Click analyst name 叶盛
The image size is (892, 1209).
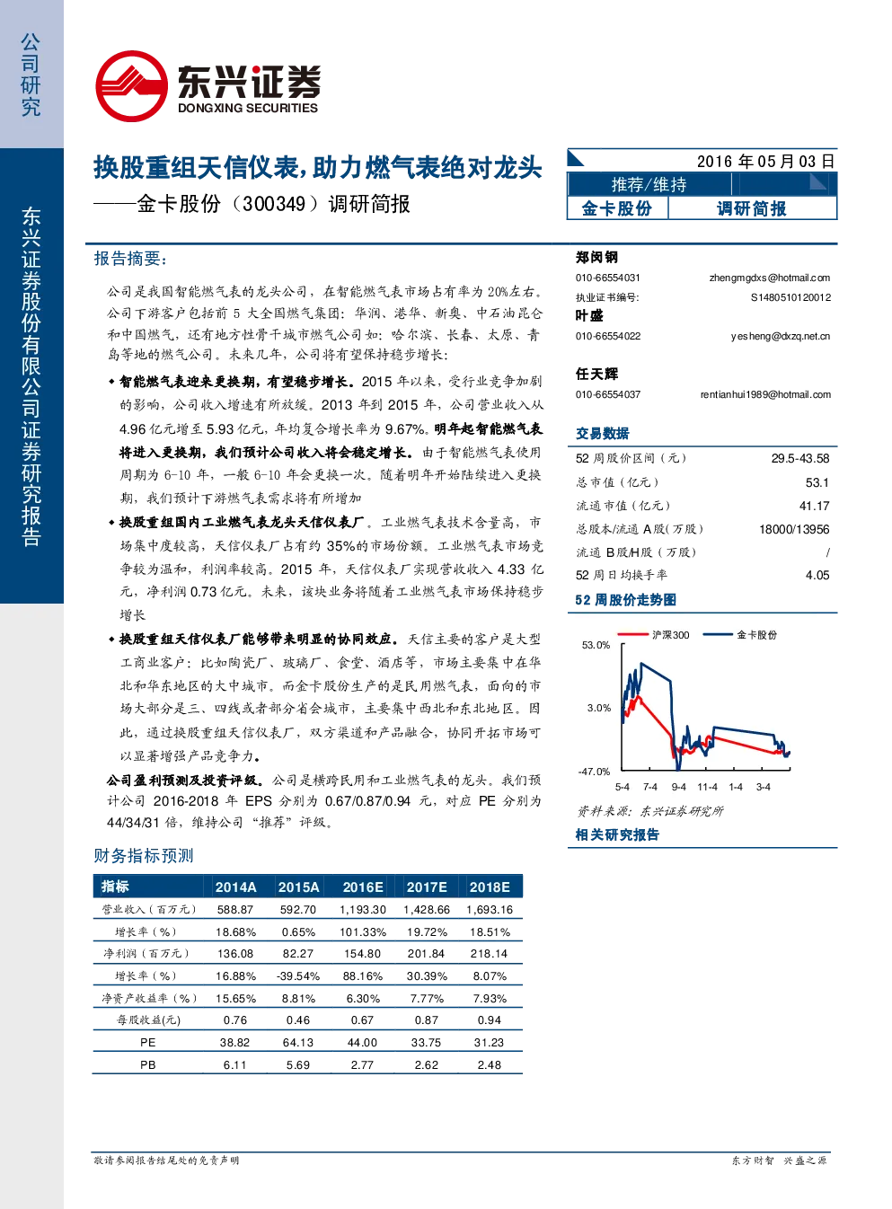(589, 315)
